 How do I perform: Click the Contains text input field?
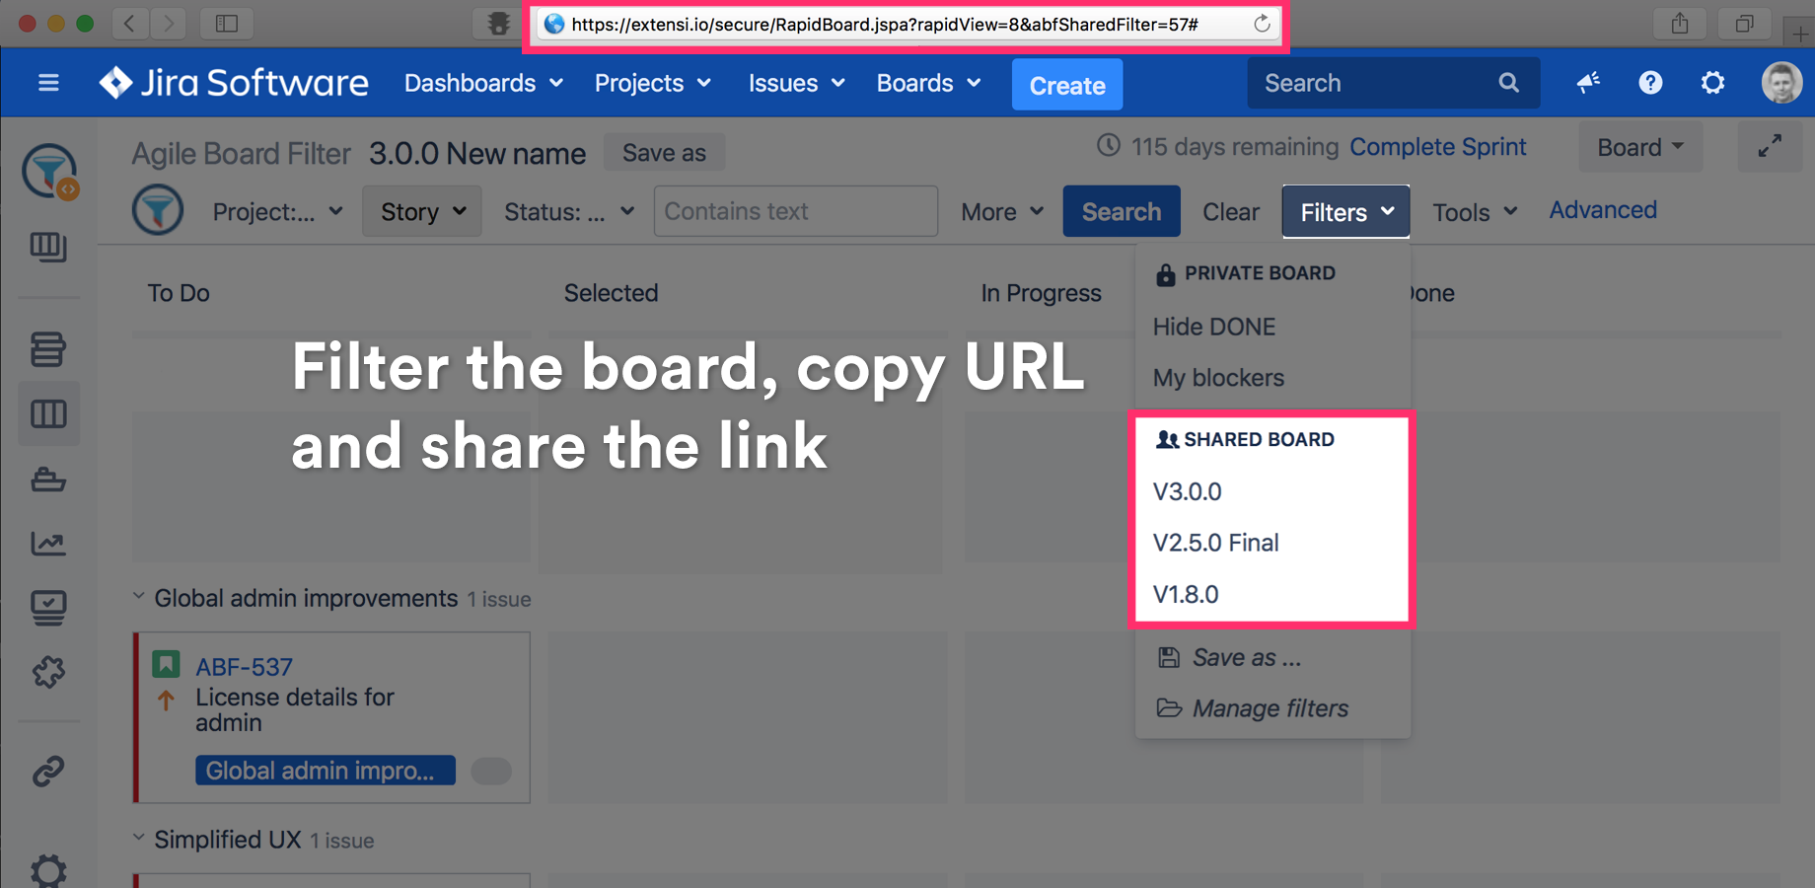pos(795,211)
